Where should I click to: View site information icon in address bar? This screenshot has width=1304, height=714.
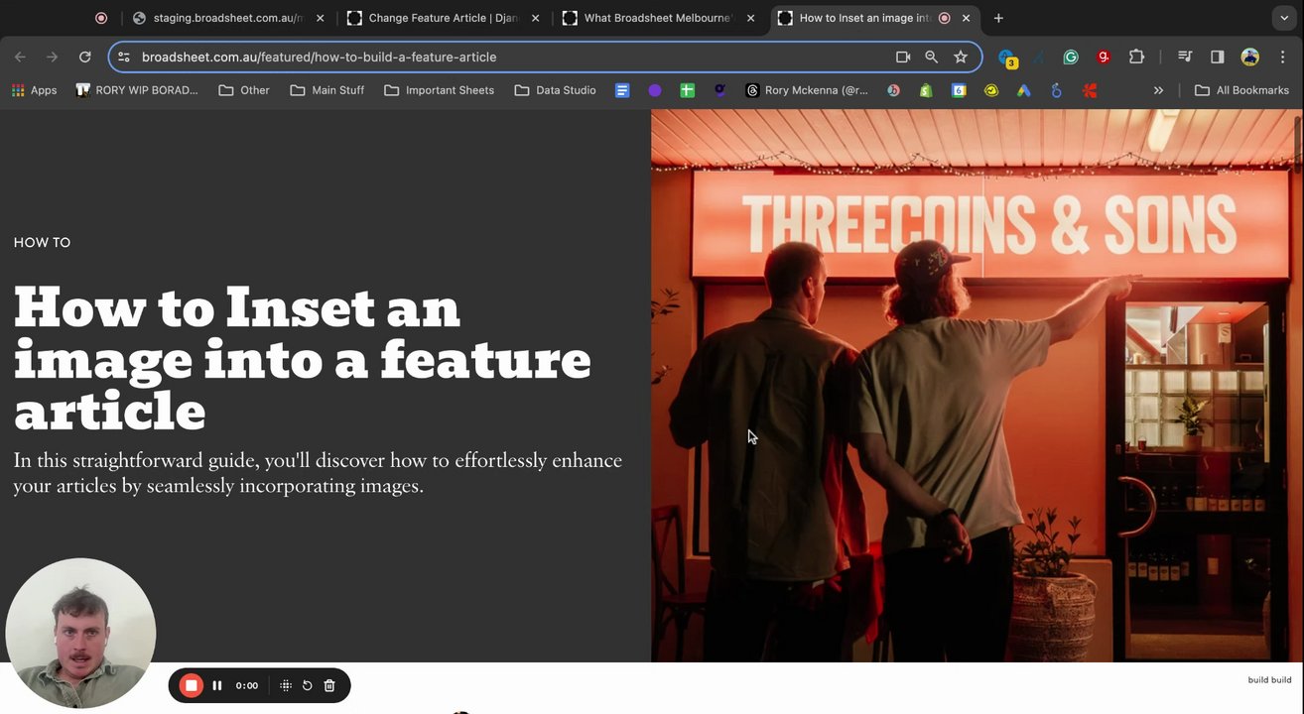click(x=124, y=58)
